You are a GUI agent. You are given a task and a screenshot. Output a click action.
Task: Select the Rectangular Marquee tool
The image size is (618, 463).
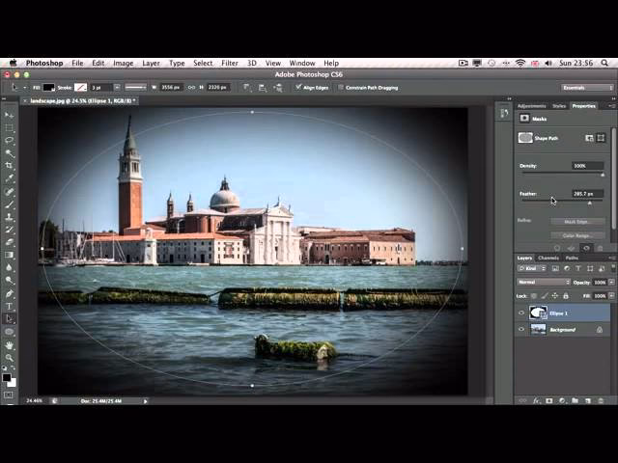(9, 128)
